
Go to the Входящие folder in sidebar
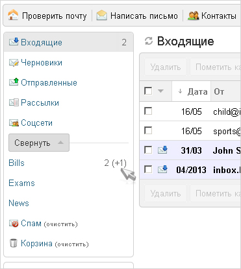42,42
